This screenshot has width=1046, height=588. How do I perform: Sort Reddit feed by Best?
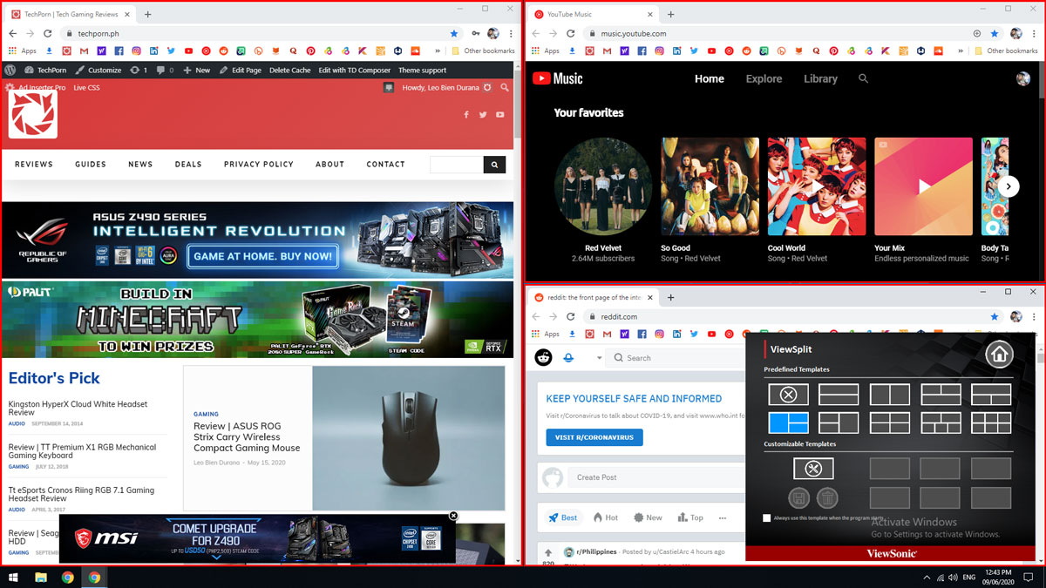pos(562,517)
